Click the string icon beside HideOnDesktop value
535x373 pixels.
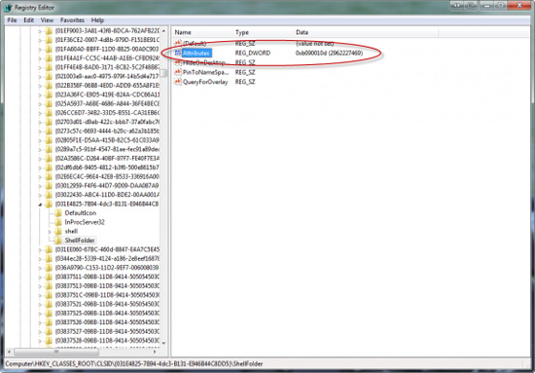click(x=178, y=62)
